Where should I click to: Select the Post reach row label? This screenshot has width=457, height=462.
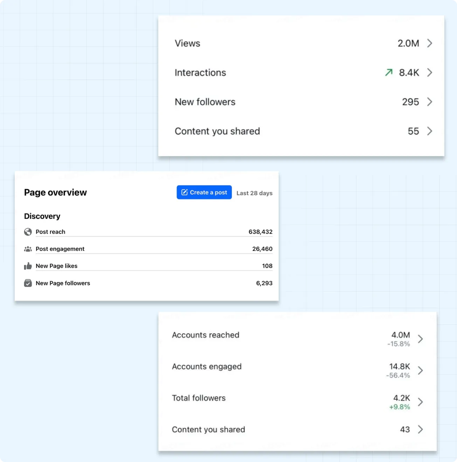point(50,232)
